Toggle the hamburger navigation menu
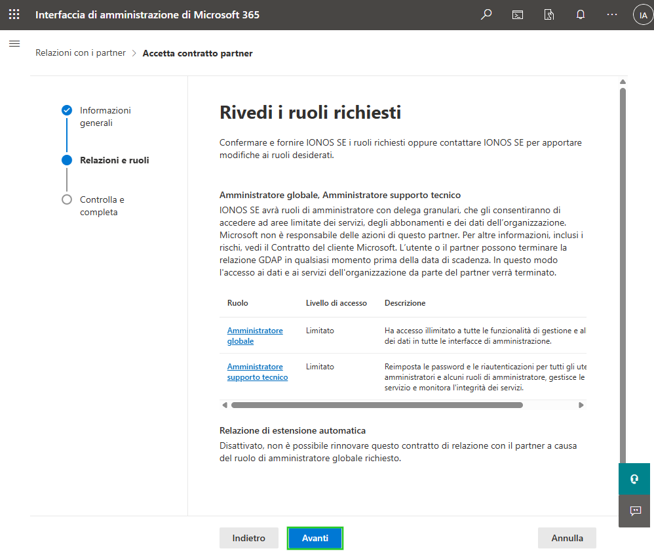 point(14,43)
